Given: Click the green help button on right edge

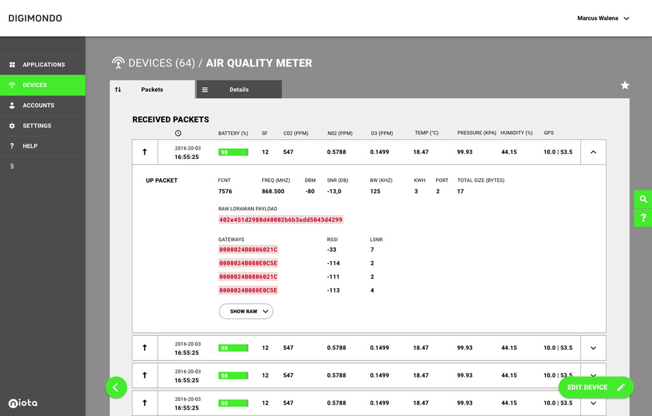Looking at the screenshot, I should [x=643, y=218].
